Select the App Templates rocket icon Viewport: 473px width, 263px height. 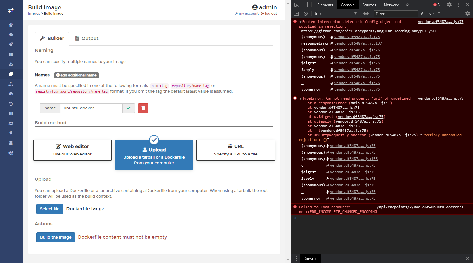click(11, 44)
